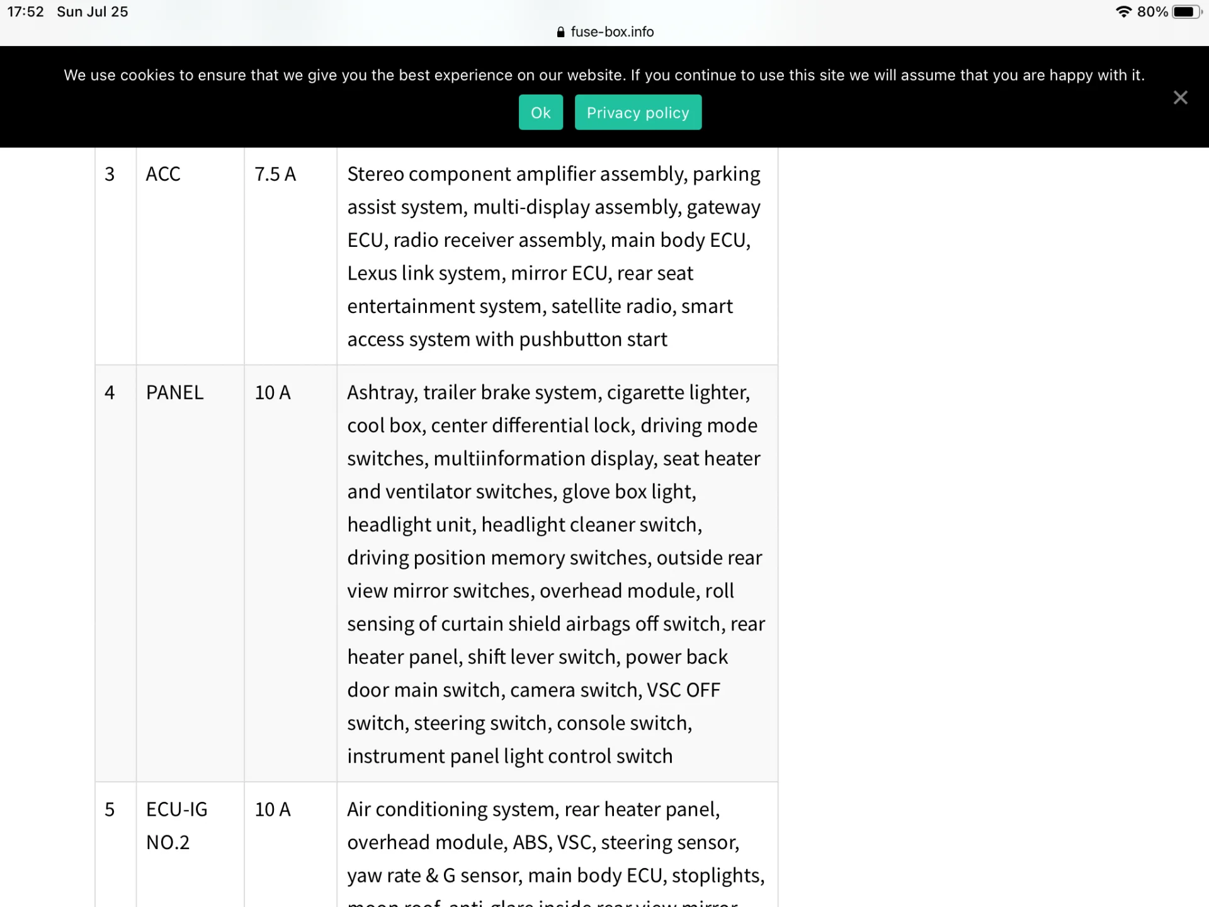This screenshot has width=1209, height=907.
Task: Select the ECU-IG NO.2 fuse cell
Action: click(177, 825)
